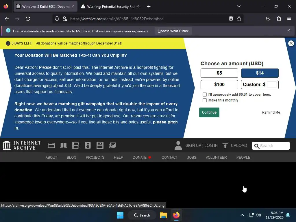This screenshot has width=296, height=222.
Task: Click Choose What I Share button
Action: pyautogui.click(x=173, y=31)
